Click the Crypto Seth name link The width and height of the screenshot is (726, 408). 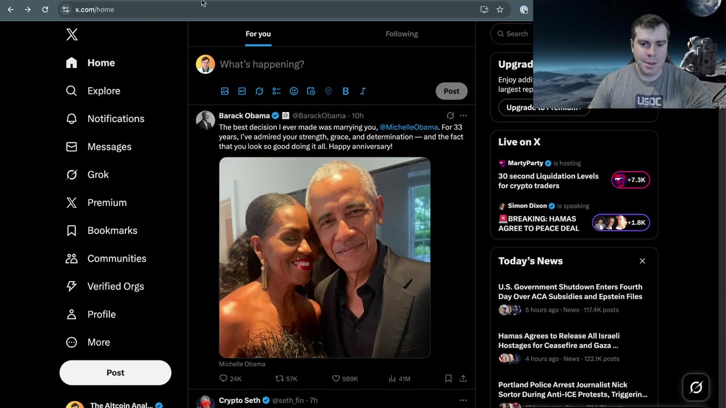pos(239,401)
